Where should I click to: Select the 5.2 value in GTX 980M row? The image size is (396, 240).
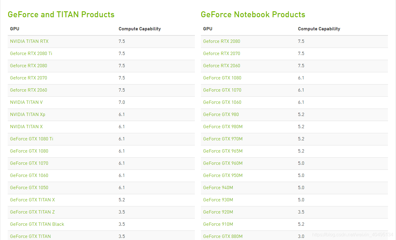pos(301,127)
